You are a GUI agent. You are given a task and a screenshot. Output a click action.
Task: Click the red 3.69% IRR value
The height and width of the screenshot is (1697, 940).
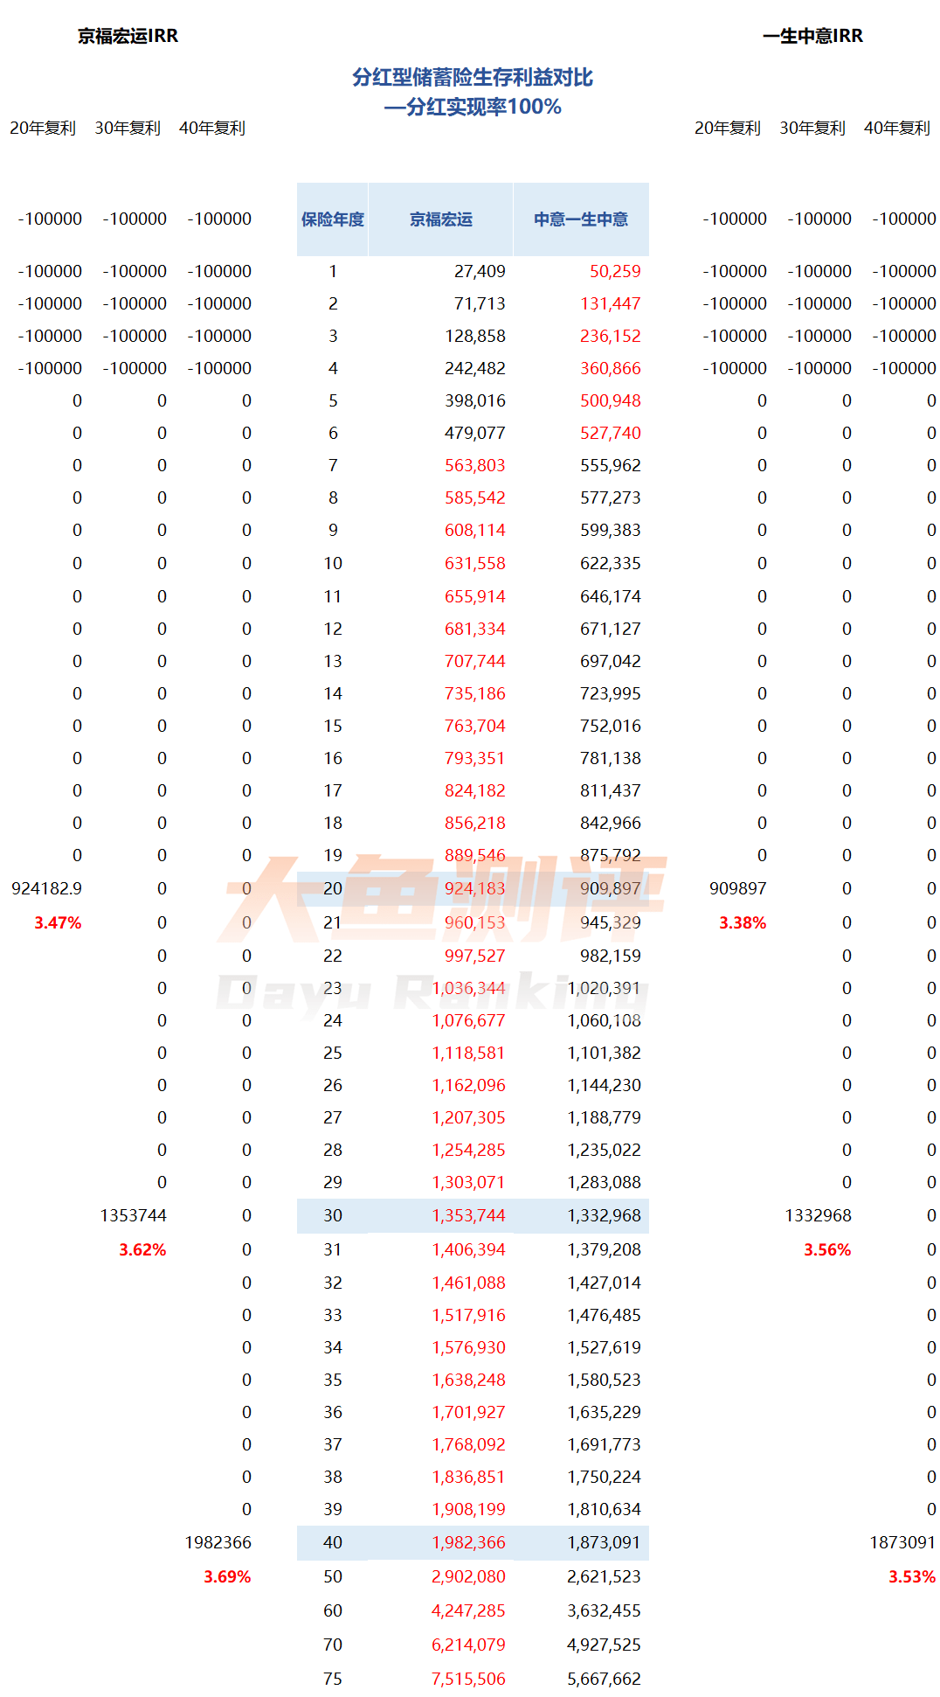coord(227,1576)
